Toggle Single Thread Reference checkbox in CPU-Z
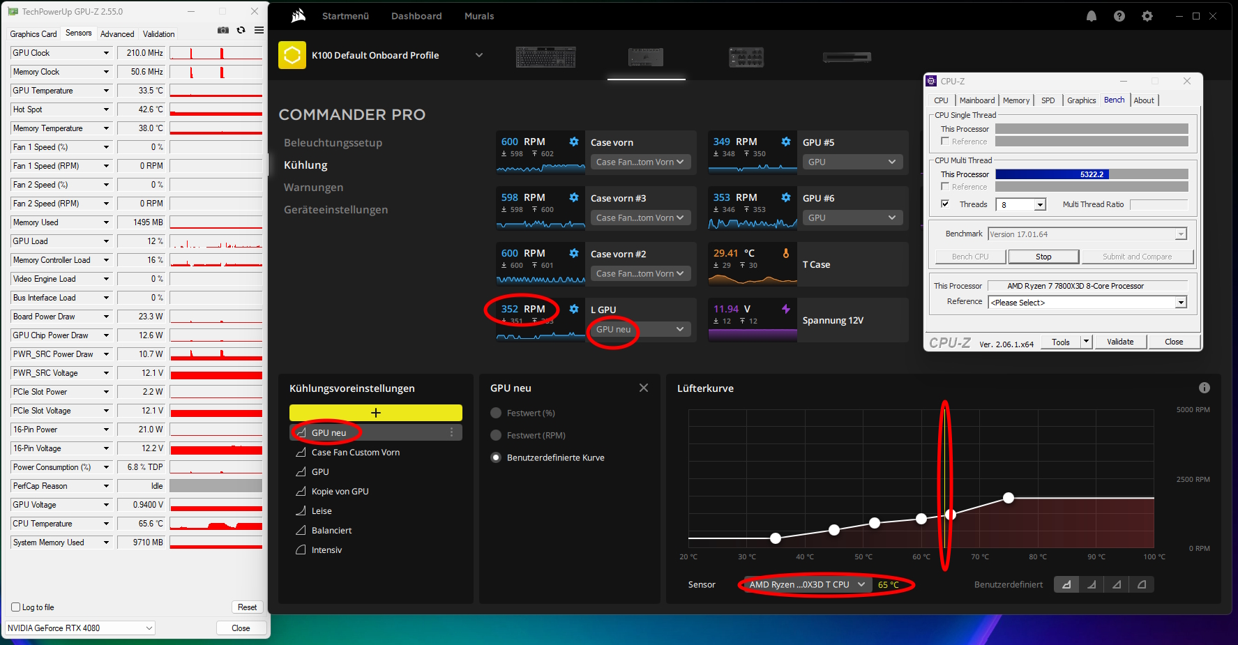This screenshot has width=1238, height=645. (x=945, y=142)
